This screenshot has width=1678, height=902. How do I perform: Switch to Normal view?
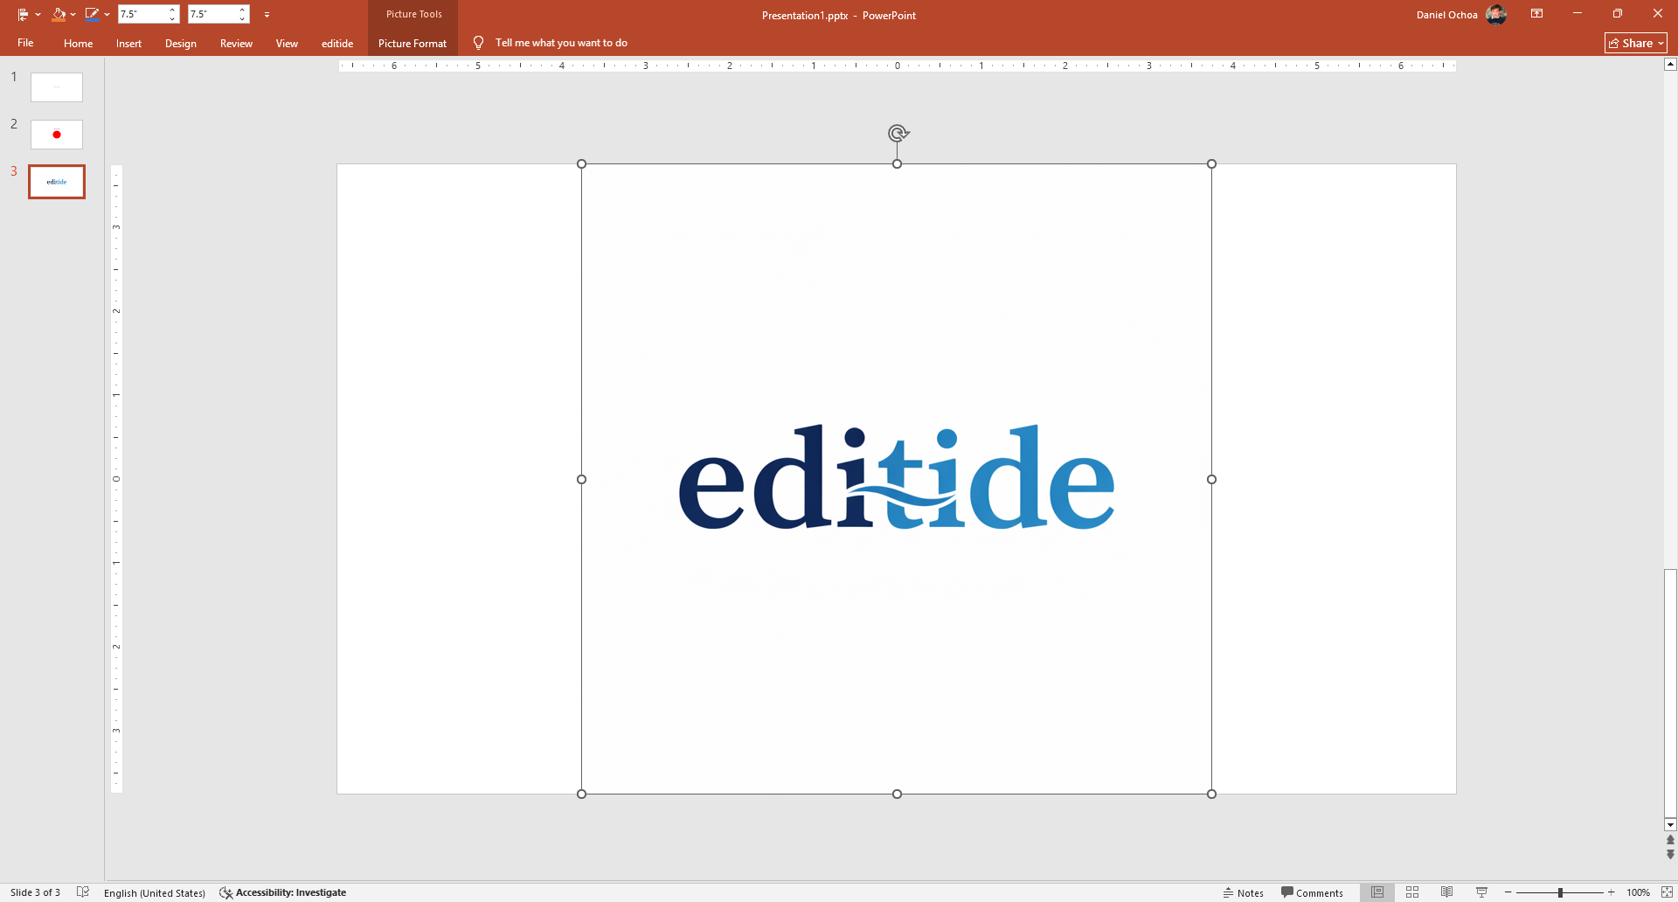(x=1377, y=892)
